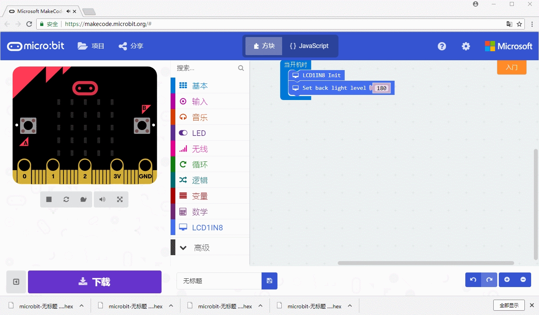
Task: Click the workspace horizontal scrollbar
Action: click(426, 263)
